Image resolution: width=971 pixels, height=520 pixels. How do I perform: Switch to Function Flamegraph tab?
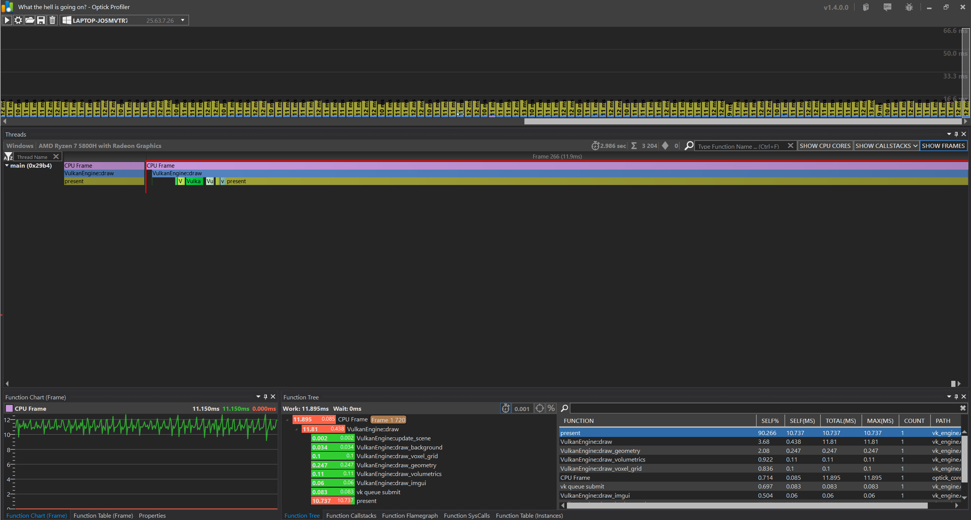point(410,515)
